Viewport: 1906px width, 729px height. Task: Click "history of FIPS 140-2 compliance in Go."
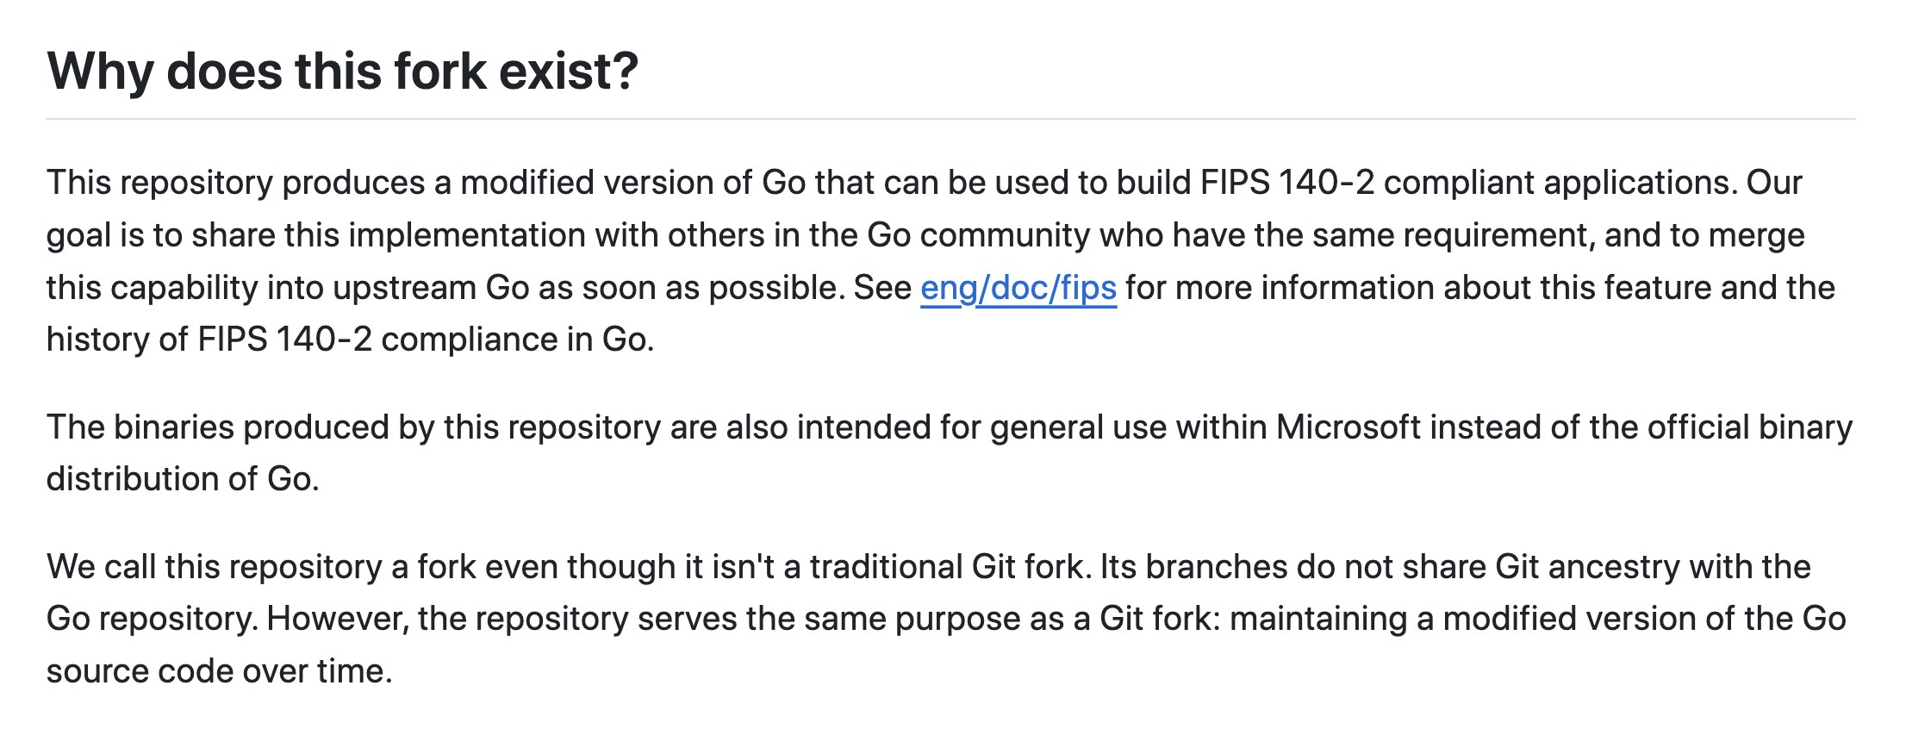(x=351, y=340)
